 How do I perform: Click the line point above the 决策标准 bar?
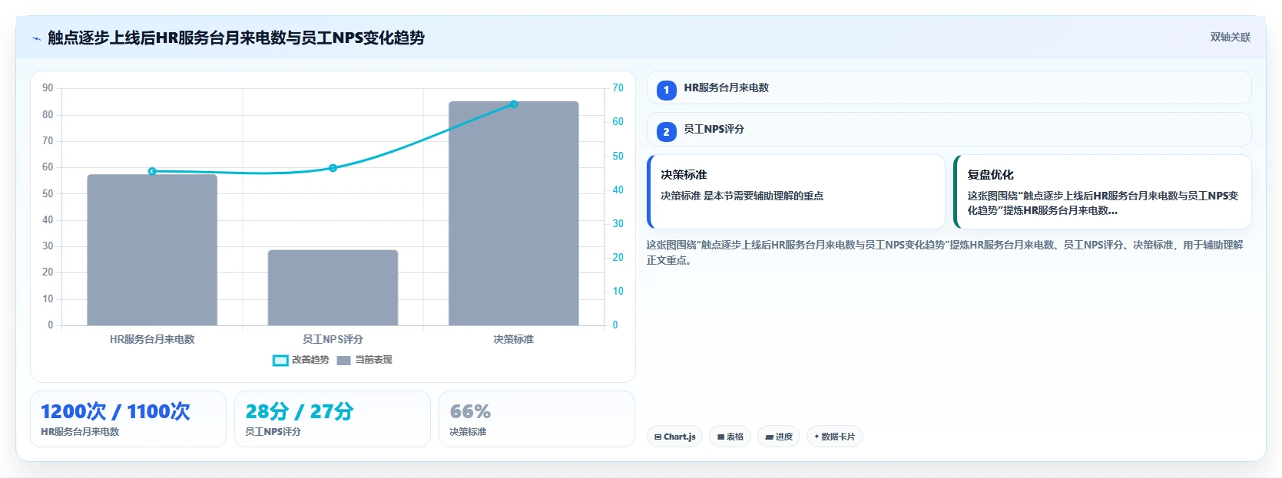(x=514, y=104)
